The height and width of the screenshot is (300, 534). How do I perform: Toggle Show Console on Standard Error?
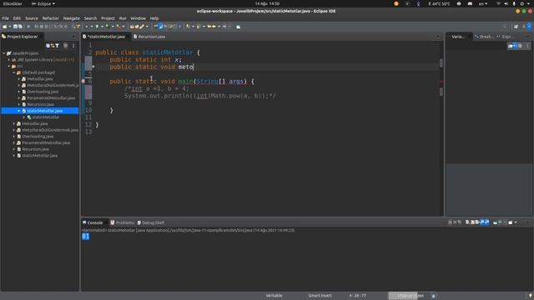pyautogui.click(x=486, y=222)
